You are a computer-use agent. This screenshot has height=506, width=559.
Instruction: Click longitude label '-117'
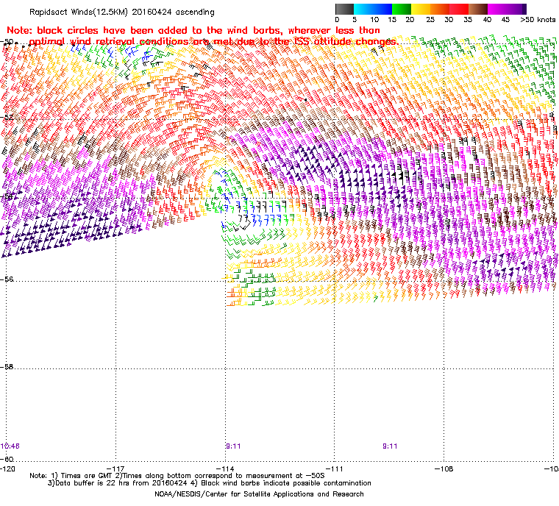pos(116,468)
